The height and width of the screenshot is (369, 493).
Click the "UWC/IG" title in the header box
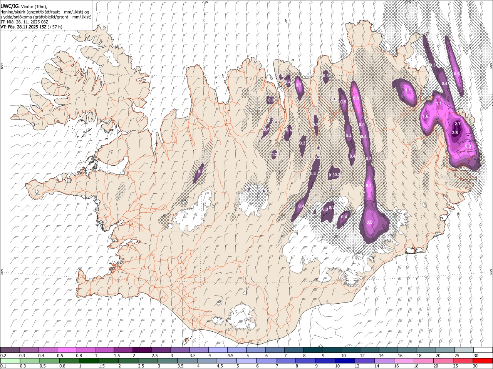click(x=9, y=6)
